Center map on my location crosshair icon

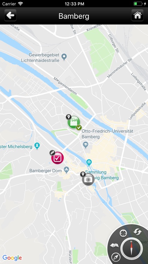pyautogui.click(x=123, y=233)
